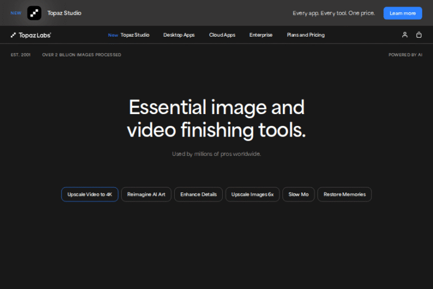433x289 pixels.
Task: Click the blue NEW badge in banner
Action: pos(16,13)
